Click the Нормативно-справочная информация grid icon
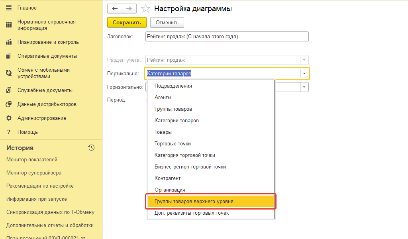 [x=9, y=25]
